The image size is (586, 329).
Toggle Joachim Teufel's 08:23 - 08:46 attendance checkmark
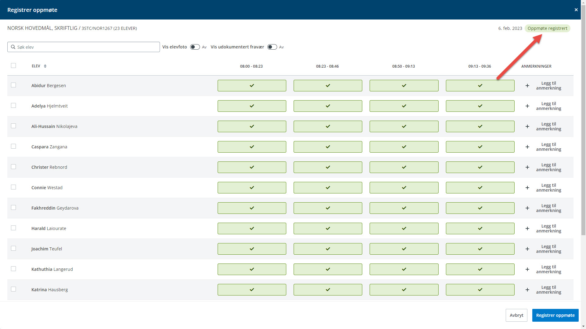pos(328,249)
